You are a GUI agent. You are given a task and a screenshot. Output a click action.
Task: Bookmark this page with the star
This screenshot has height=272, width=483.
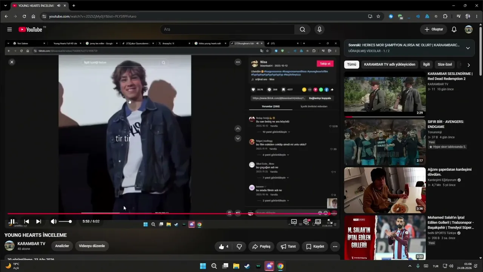click(378, 16)
